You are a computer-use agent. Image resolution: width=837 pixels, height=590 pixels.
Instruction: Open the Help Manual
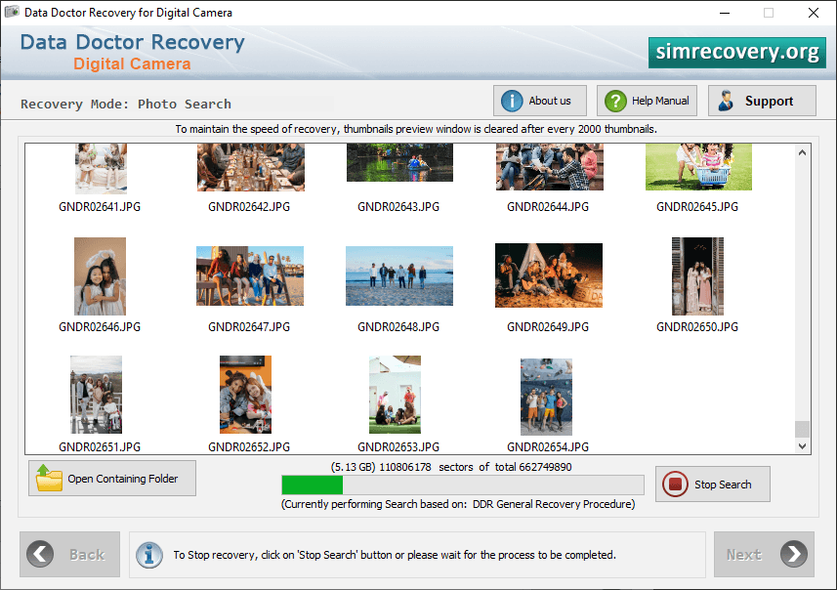coord(647,101)
